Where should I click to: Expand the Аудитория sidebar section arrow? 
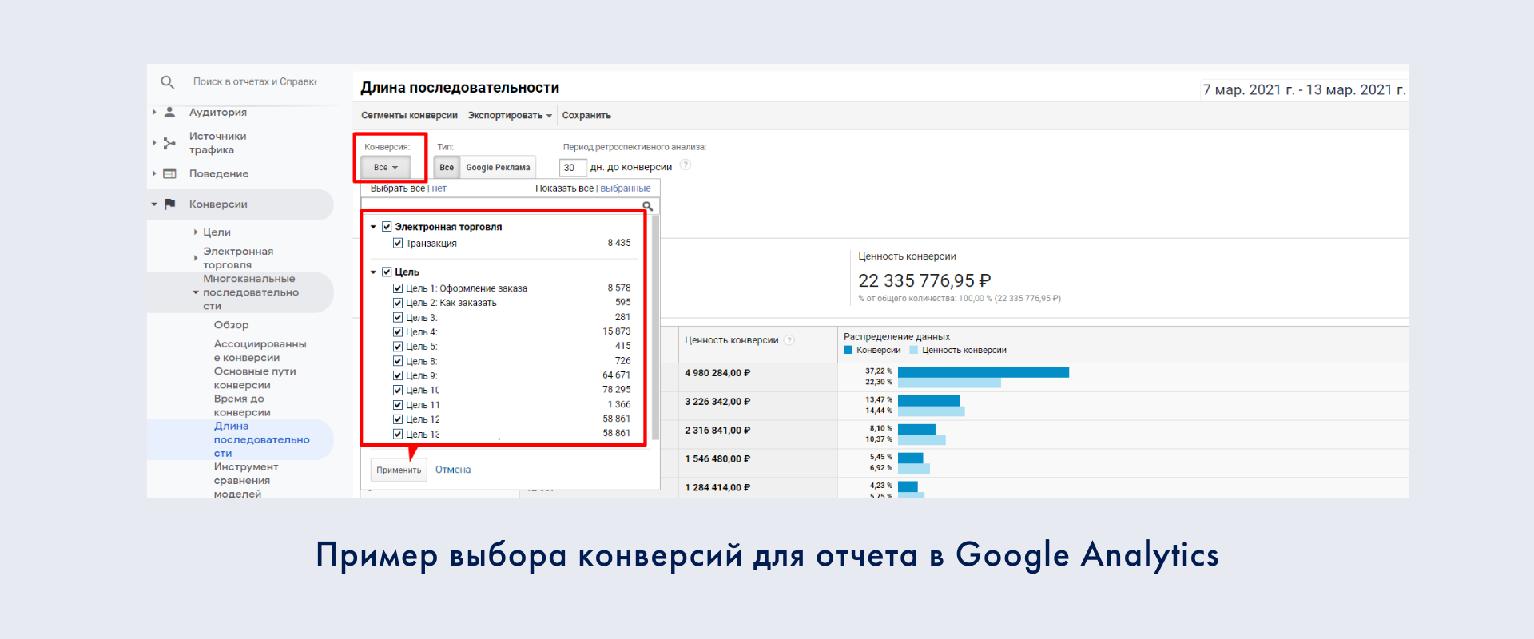pyautogui.click(x=154, y=113)
